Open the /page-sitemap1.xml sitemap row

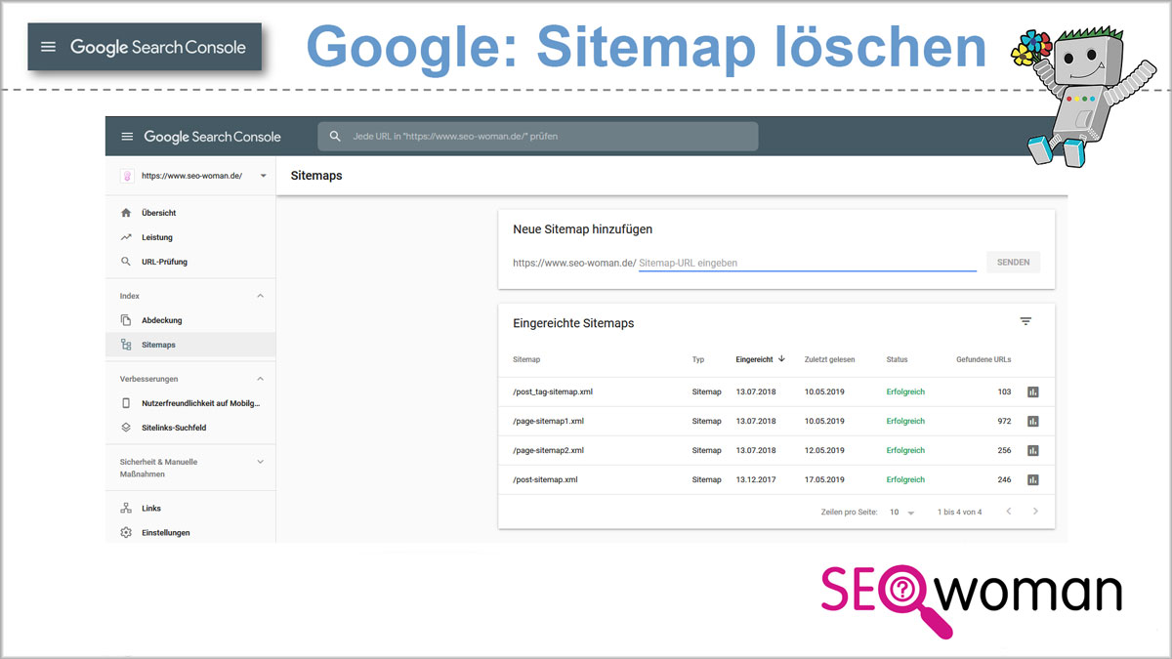tap(776, 421)
